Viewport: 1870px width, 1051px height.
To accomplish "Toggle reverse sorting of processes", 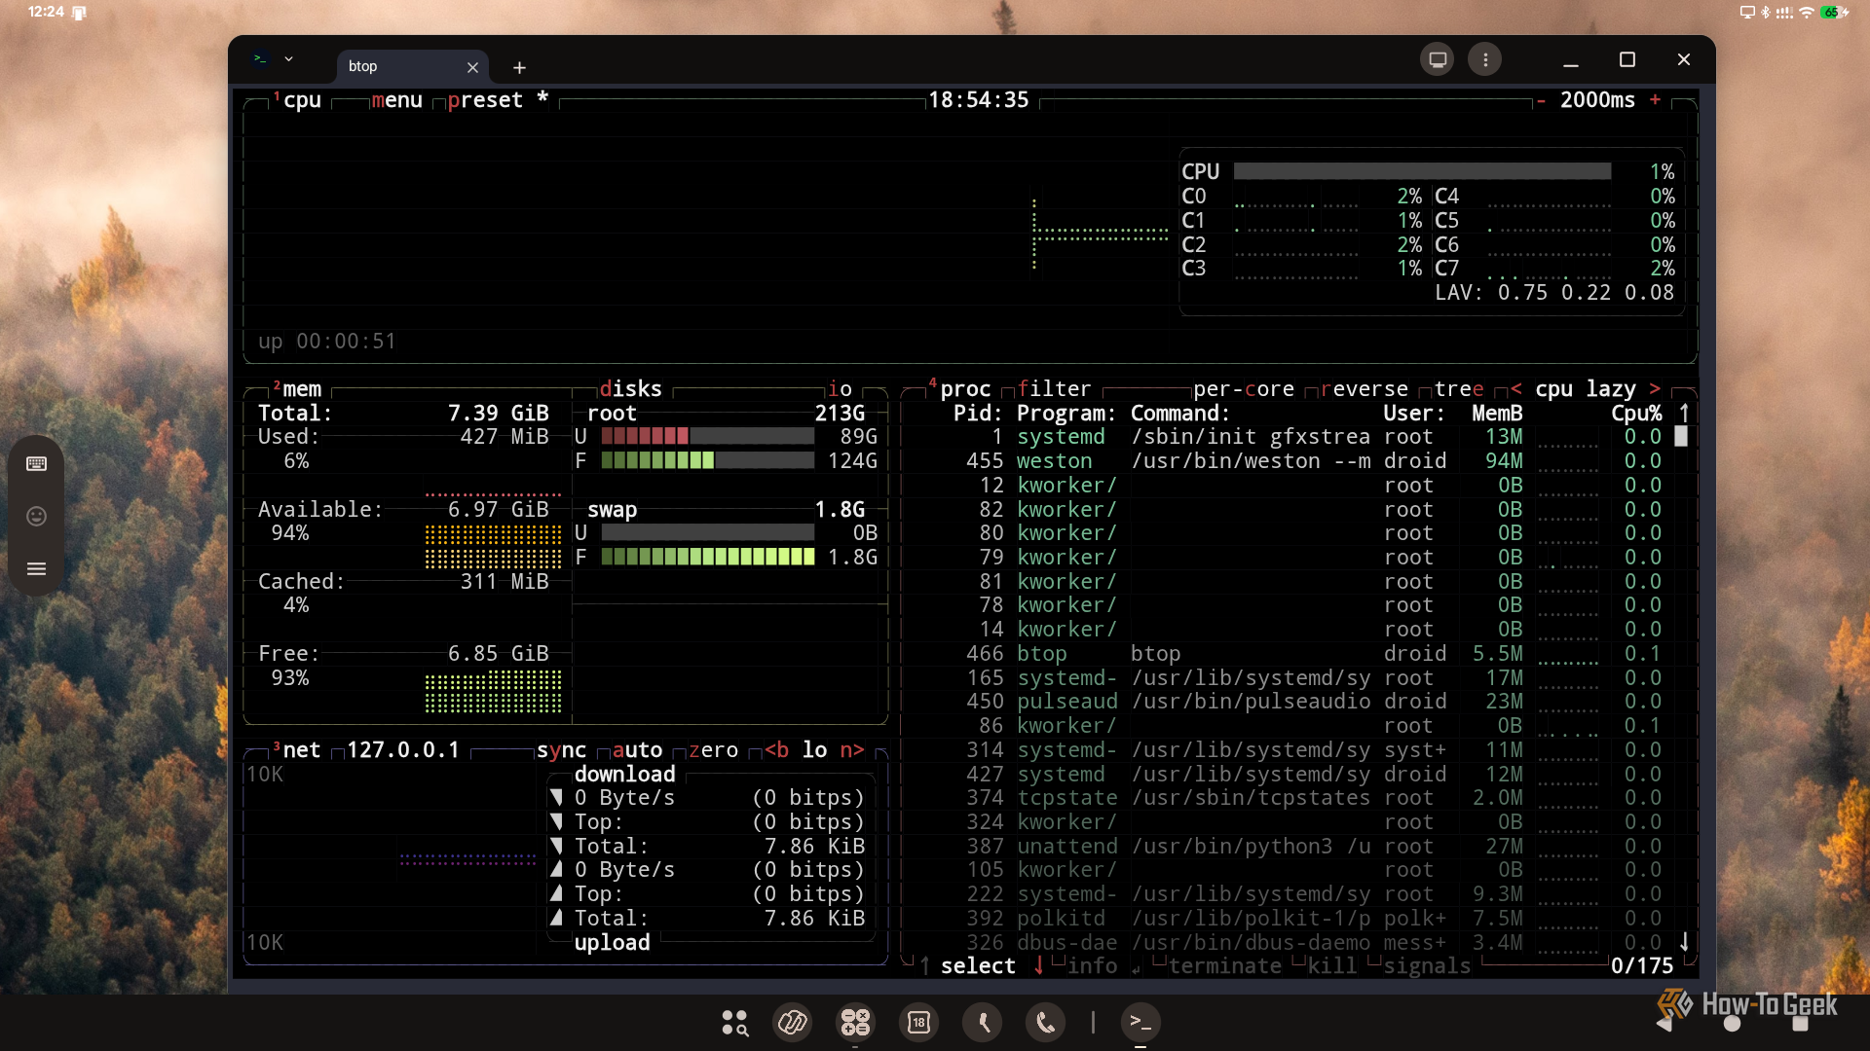I will [1365, 389].
